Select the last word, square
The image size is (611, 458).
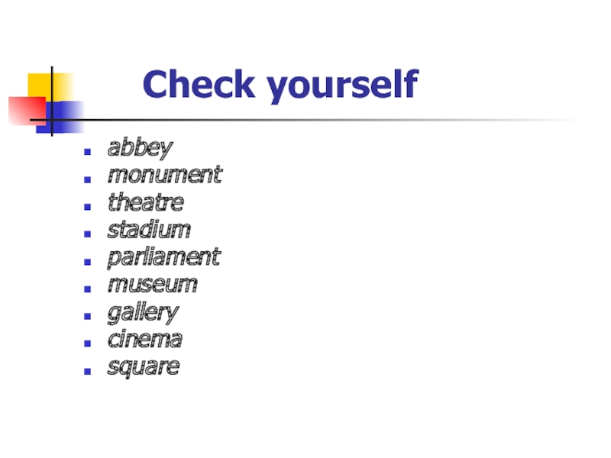[x=143, y=367]
